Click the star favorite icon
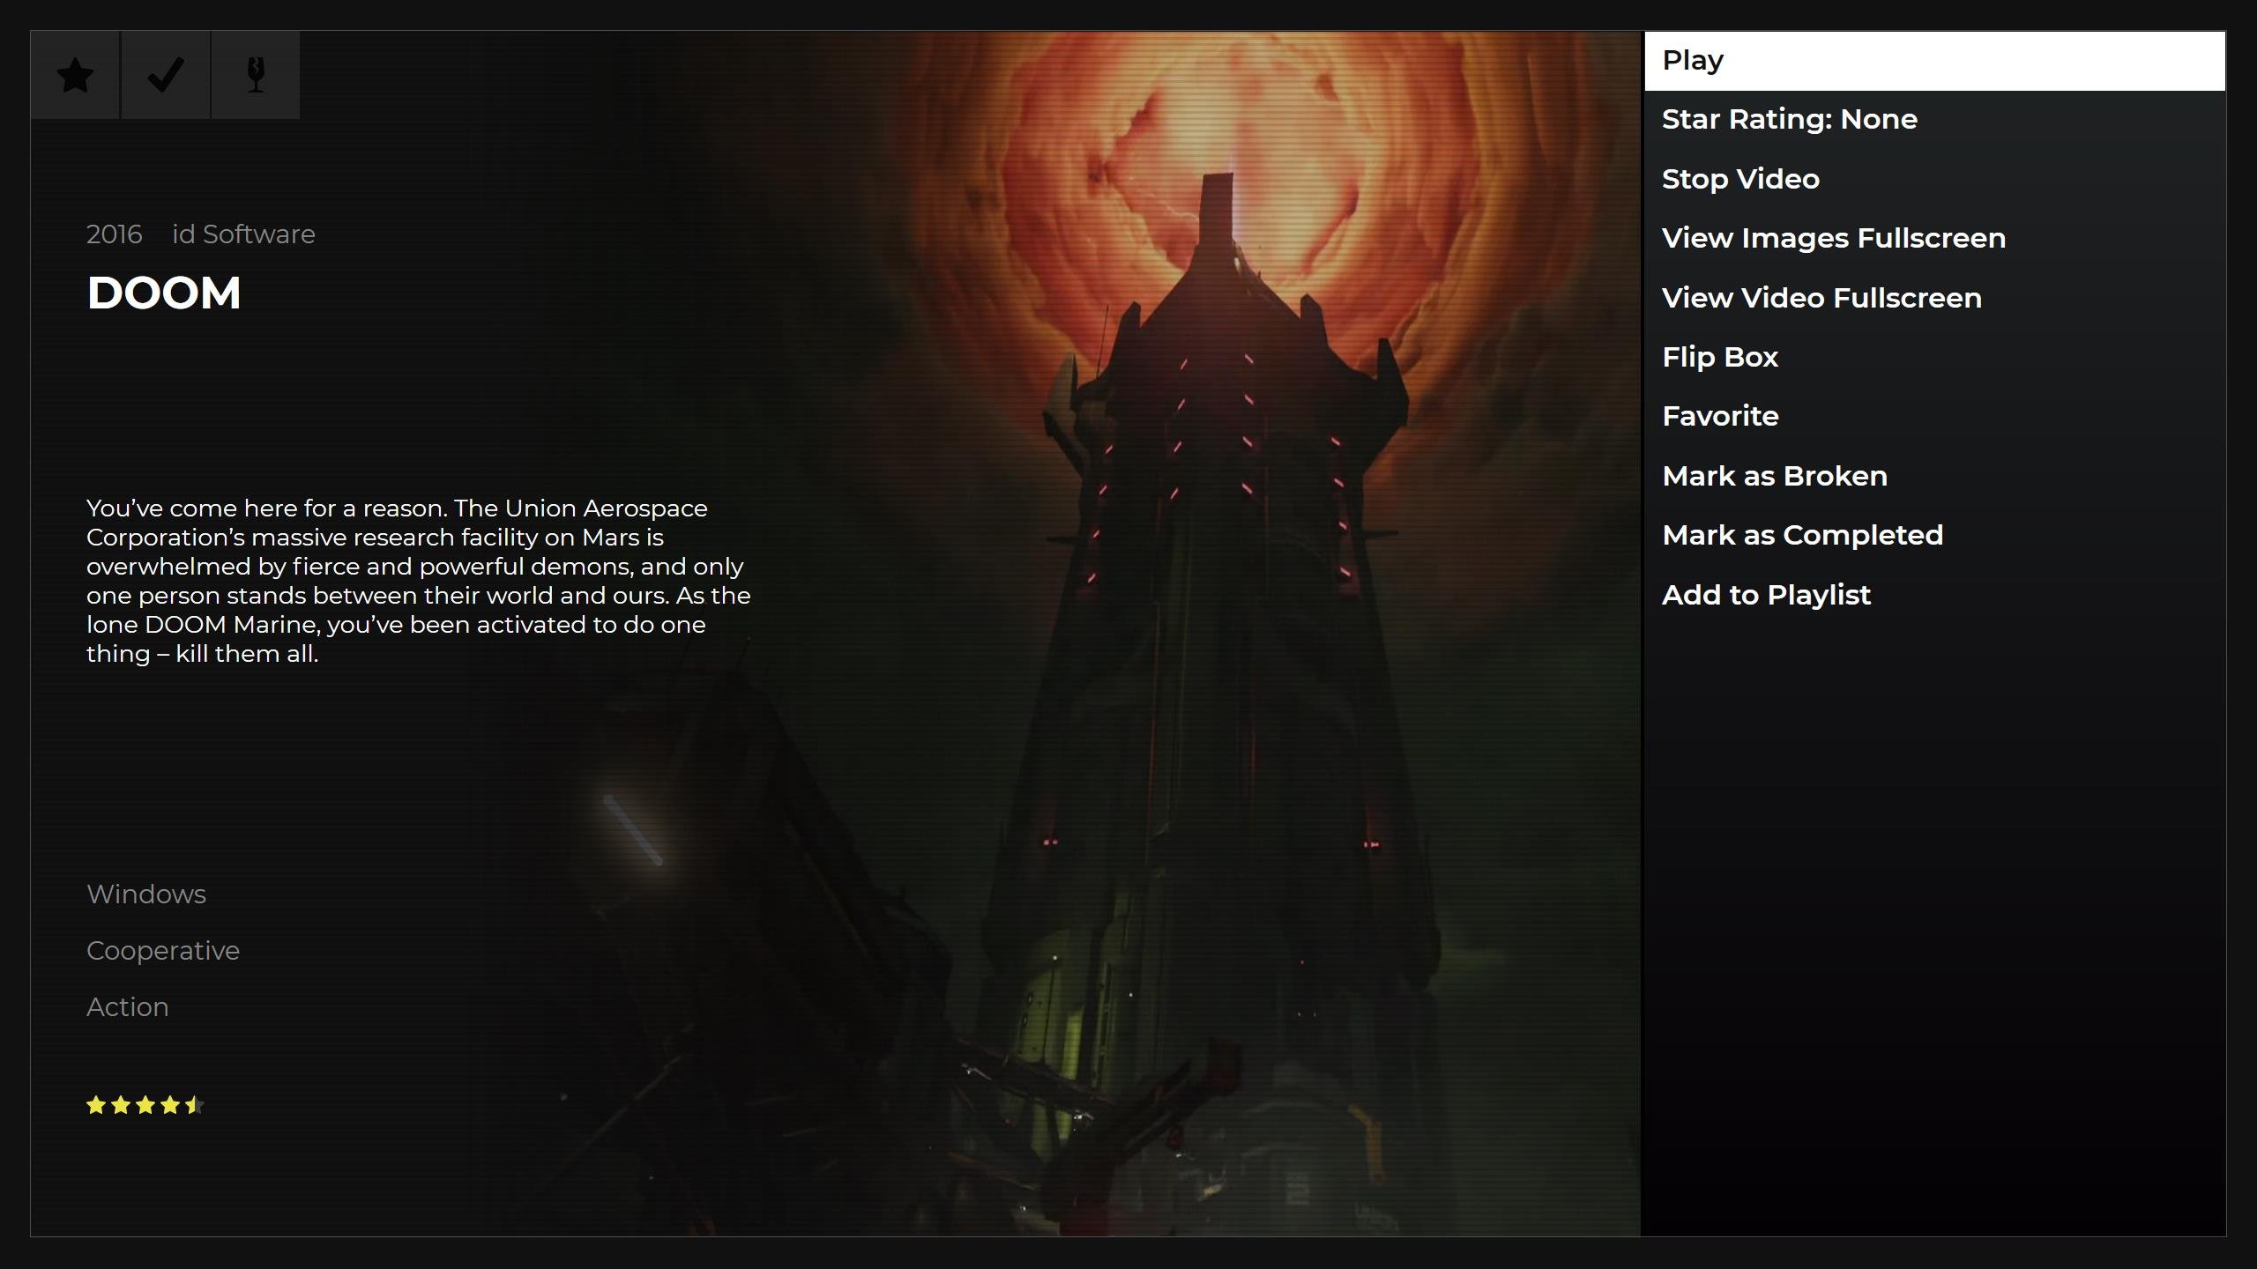Screen dimensions: 2257x1269 click(x=76, y=75)
